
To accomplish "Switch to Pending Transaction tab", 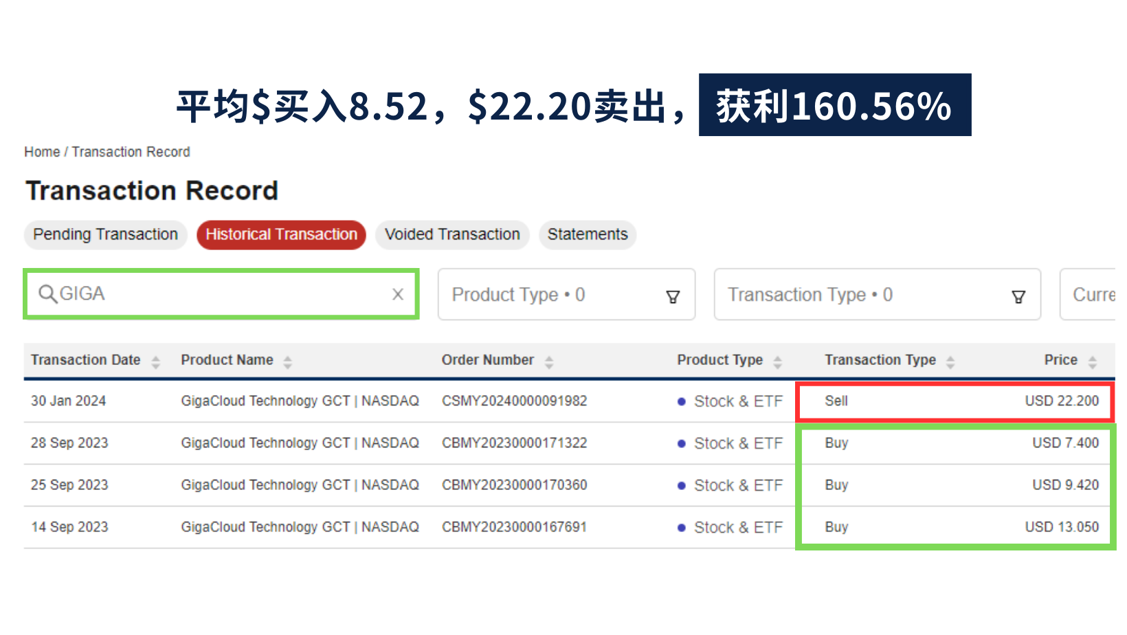I will pyautogui.click(x=106, y=234).
